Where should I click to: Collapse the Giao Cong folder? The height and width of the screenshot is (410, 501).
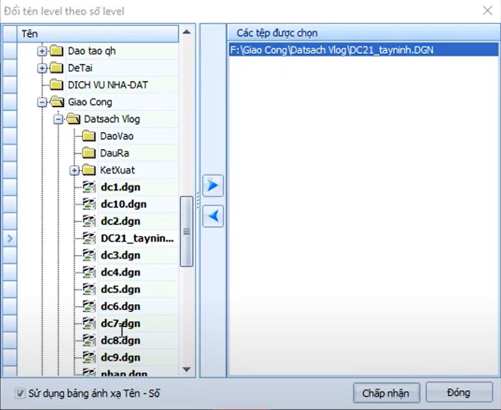(42, 102)
